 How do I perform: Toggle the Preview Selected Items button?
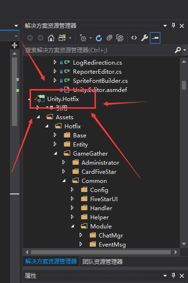coord(155,38)
